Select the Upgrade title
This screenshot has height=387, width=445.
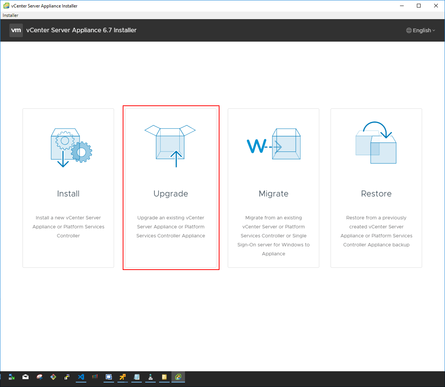[171, 194]
